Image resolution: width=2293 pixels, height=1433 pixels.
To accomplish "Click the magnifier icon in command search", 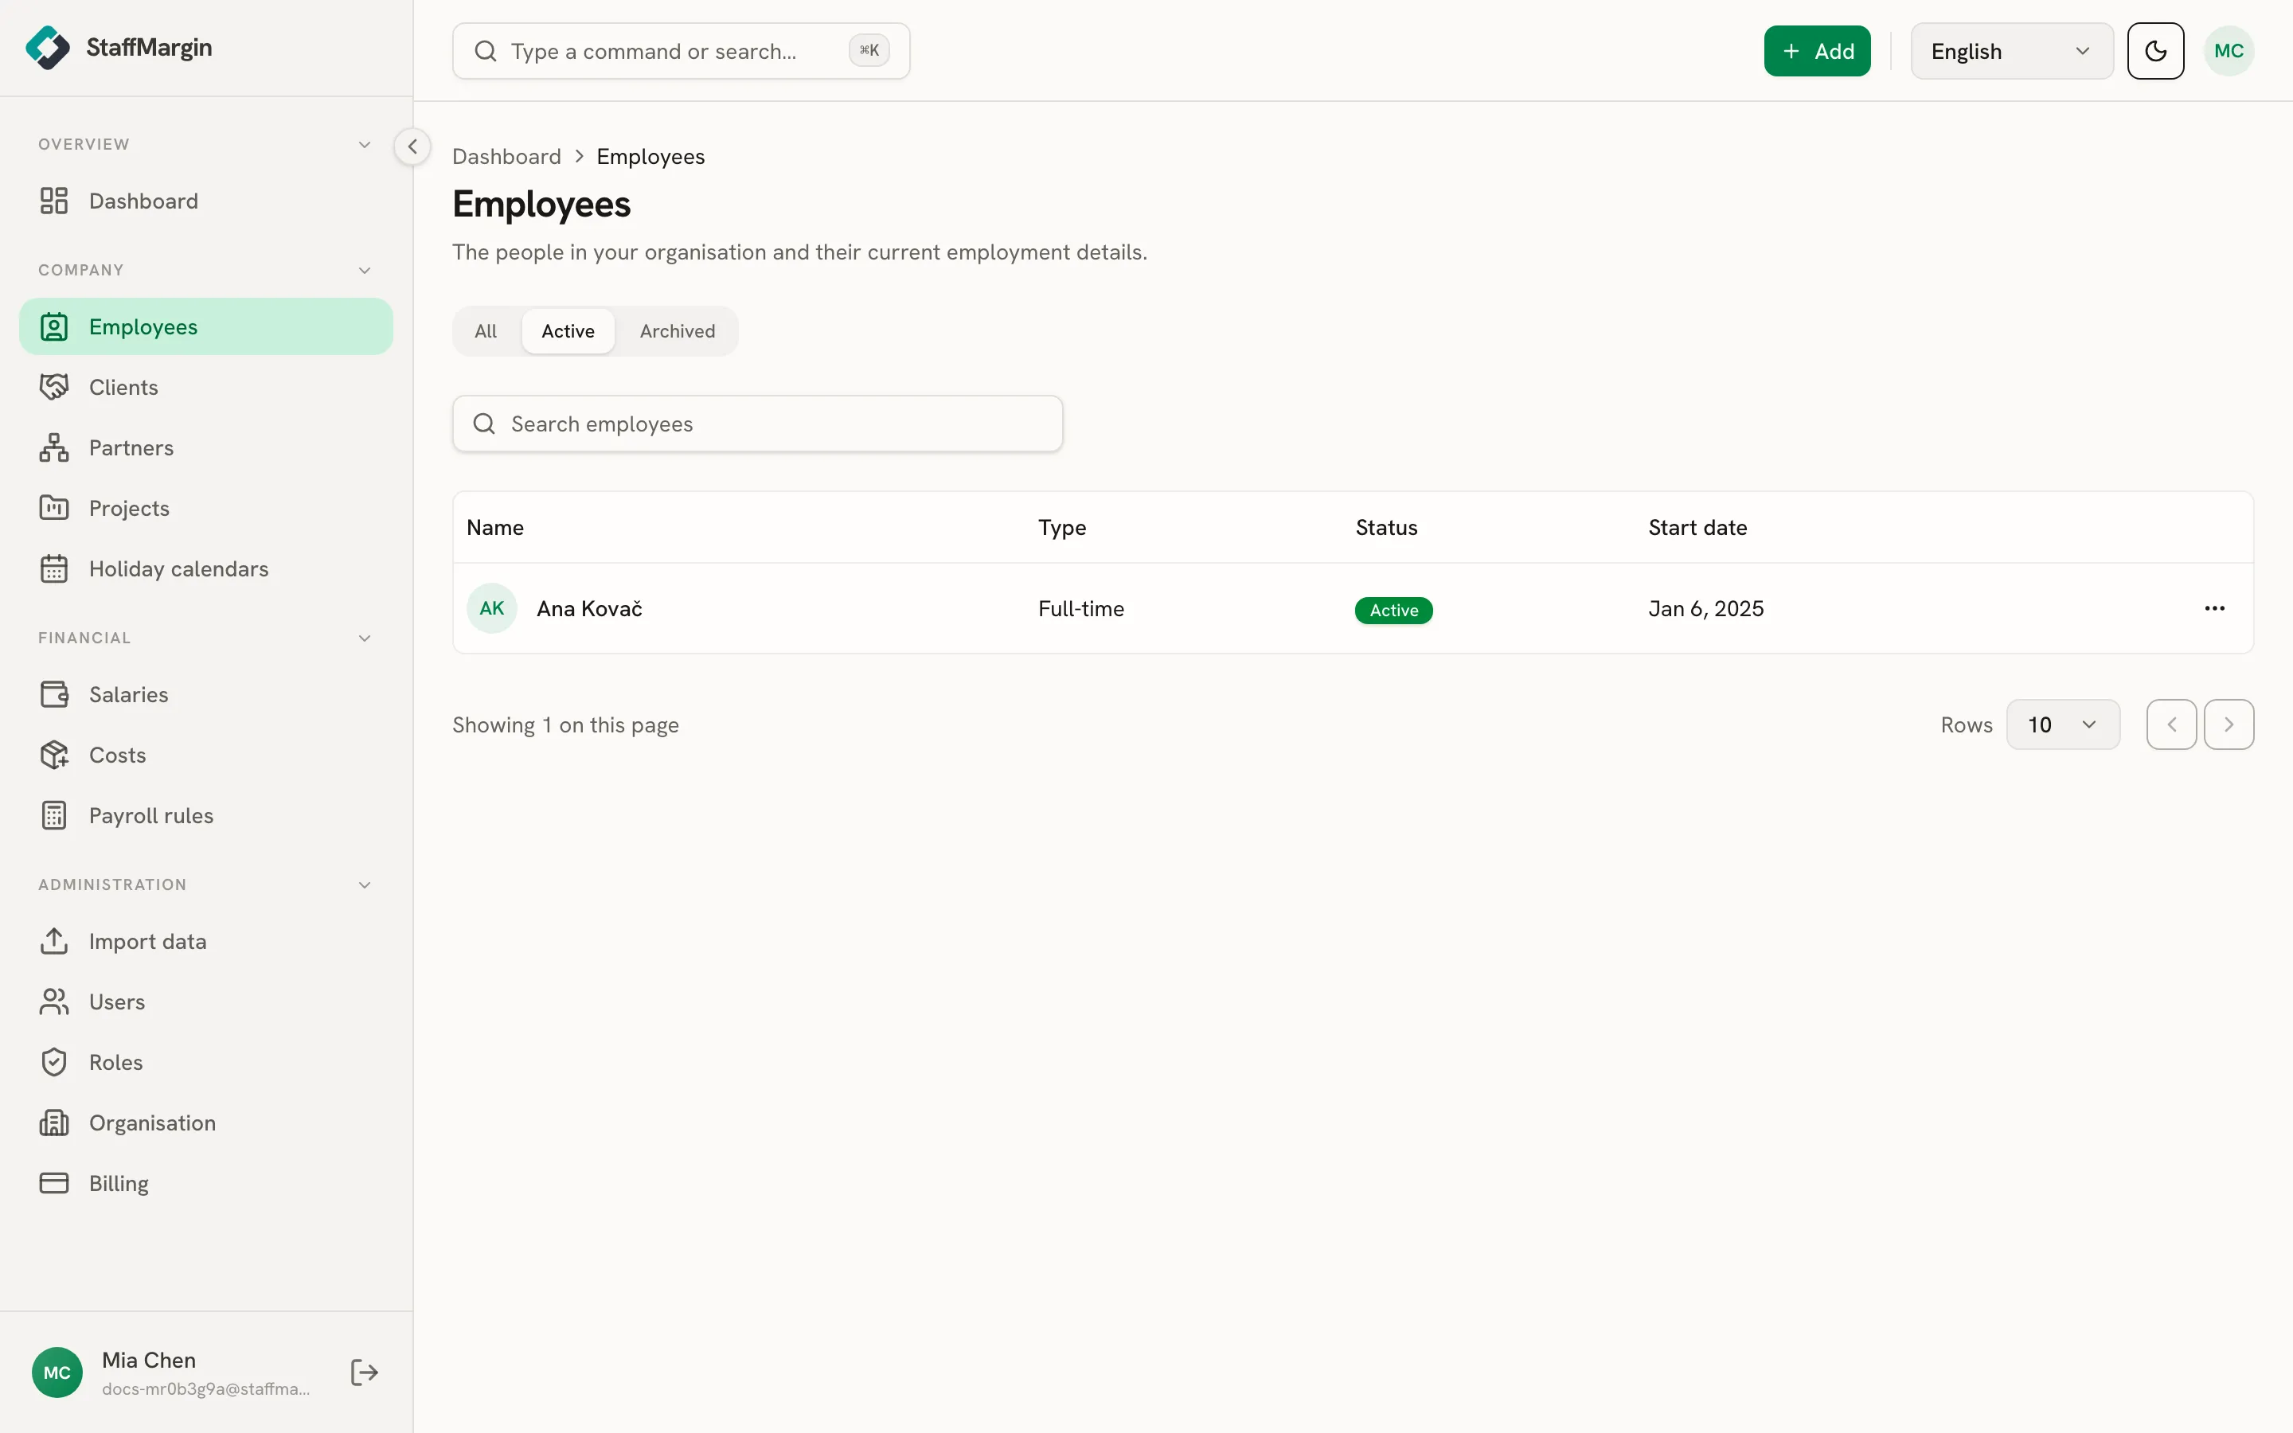I will (485, 51).
